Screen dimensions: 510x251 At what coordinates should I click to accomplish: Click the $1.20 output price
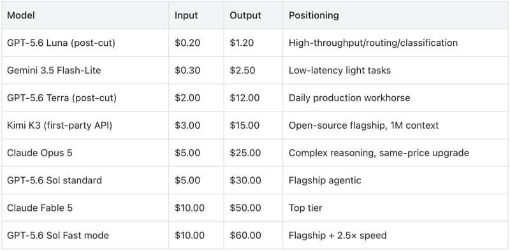[x=242, y=43]
